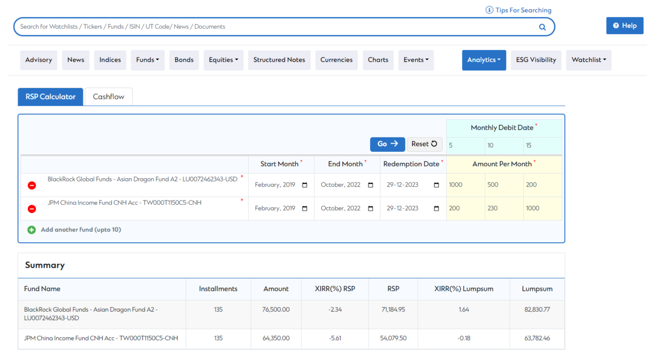Open calendar for BlackRock end month

click(x=371, y=185)
